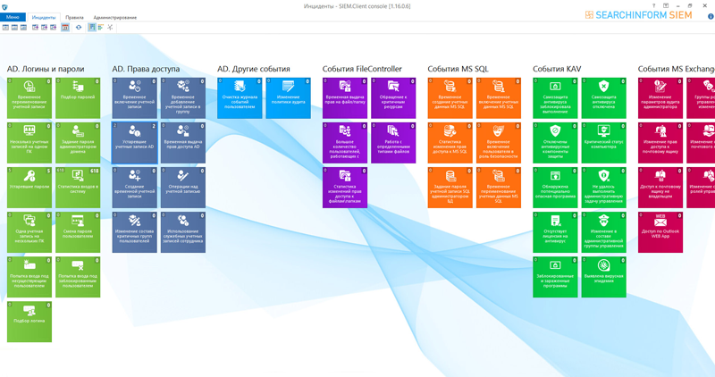The image size is (715, 377).
Task: Open 'Отсутствует лицензия на антивирус' tile
Action: coord(555,232)
